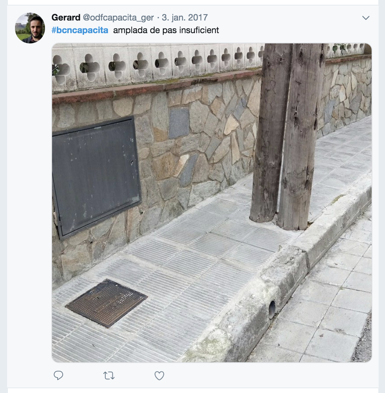Retweet Gerard's post using the arrows icon

coord(109,376)
